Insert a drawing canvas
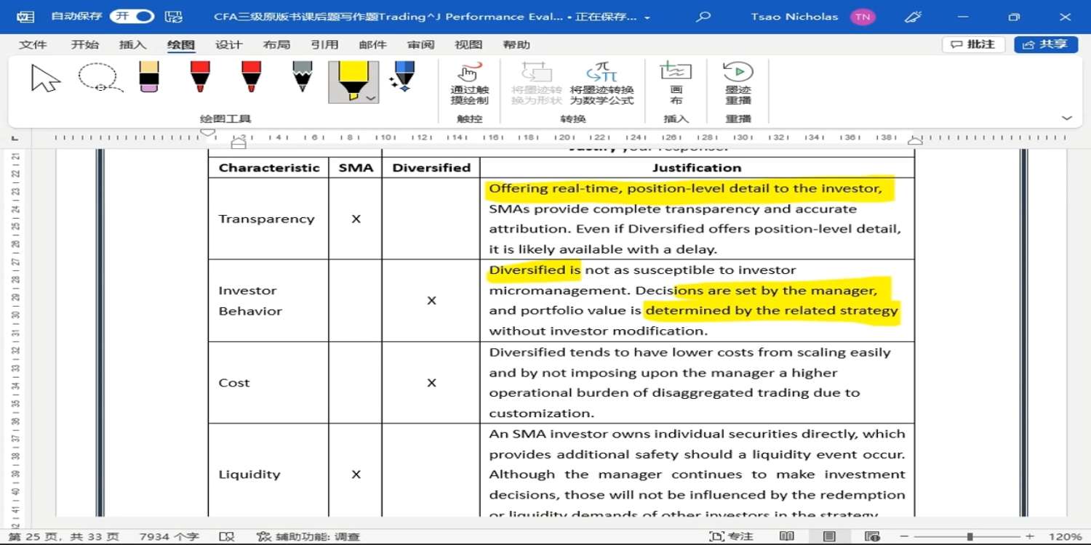Viewport: 1091px width, 545px height. [x=676, y=84]
